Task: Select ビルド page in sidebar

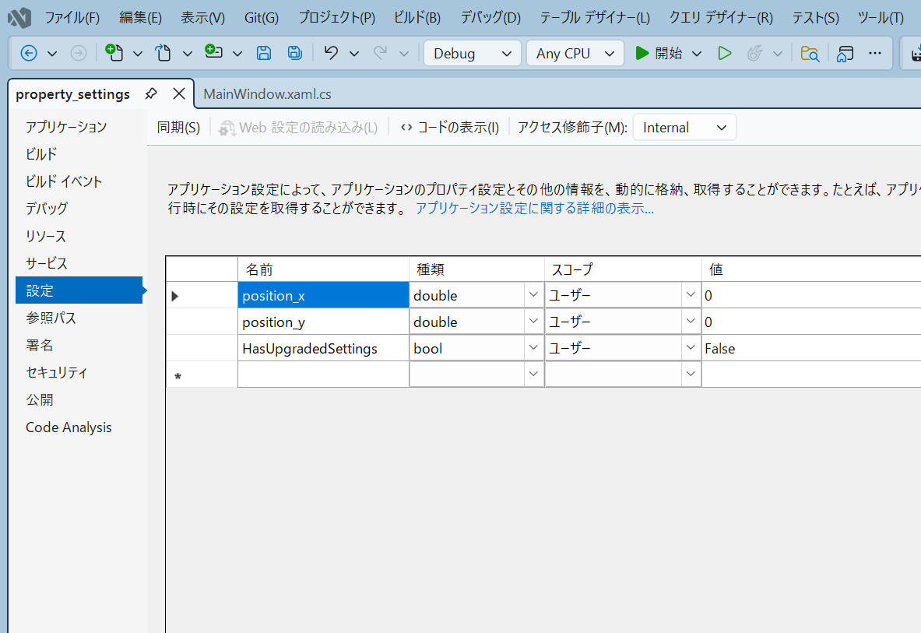Action: point(41,154)
